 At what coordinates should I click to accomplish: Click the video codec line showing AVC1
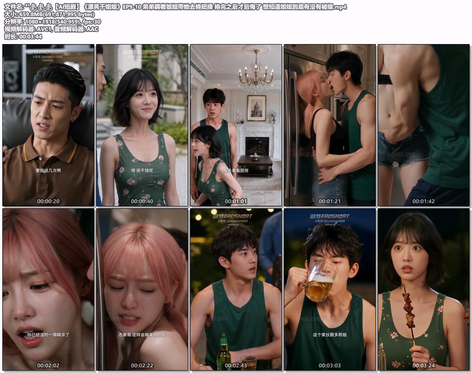point(51,29)
